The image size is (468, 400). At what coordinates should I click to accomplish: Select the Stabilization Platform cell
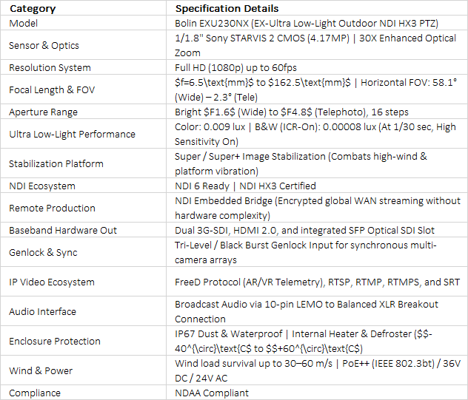[83, 163]
